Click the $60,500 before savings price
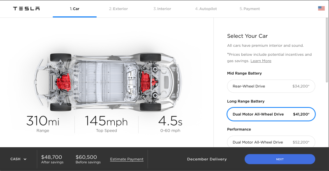The width and height of the screenshot is (329, 171). pos(86,157)
